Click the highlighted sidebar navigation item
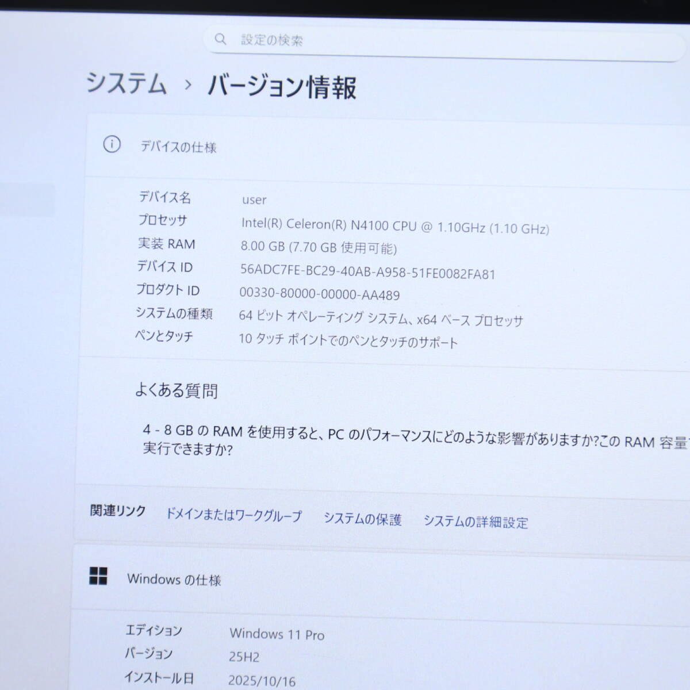Viewport: 690px width, 690px height. (x=27, y=200)
